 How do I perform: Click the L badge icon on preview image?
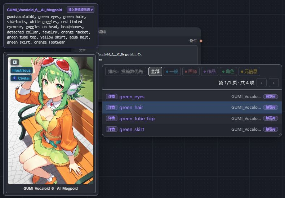pos(15,62)
